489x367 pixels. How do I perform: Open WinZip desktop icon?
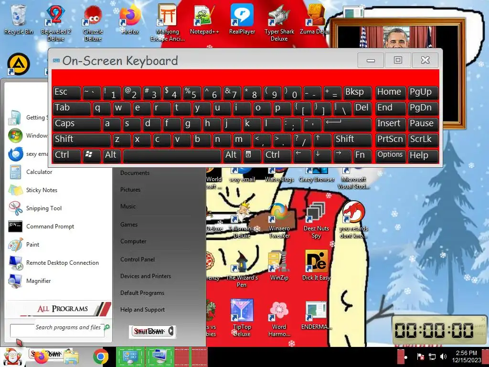(x=279, y=266)
